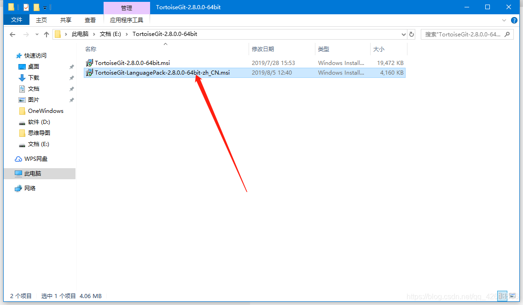This screenshot has width=523, height=305.
Task: Open recent locations dropdown arrow
Action: click(x=37, y=35)
